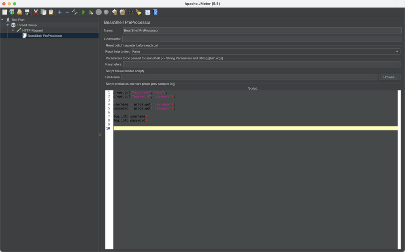Viewport: 405px width, 252px height.
Task: Collapse the HTTP Request node
Action: [x=13, y=30]
